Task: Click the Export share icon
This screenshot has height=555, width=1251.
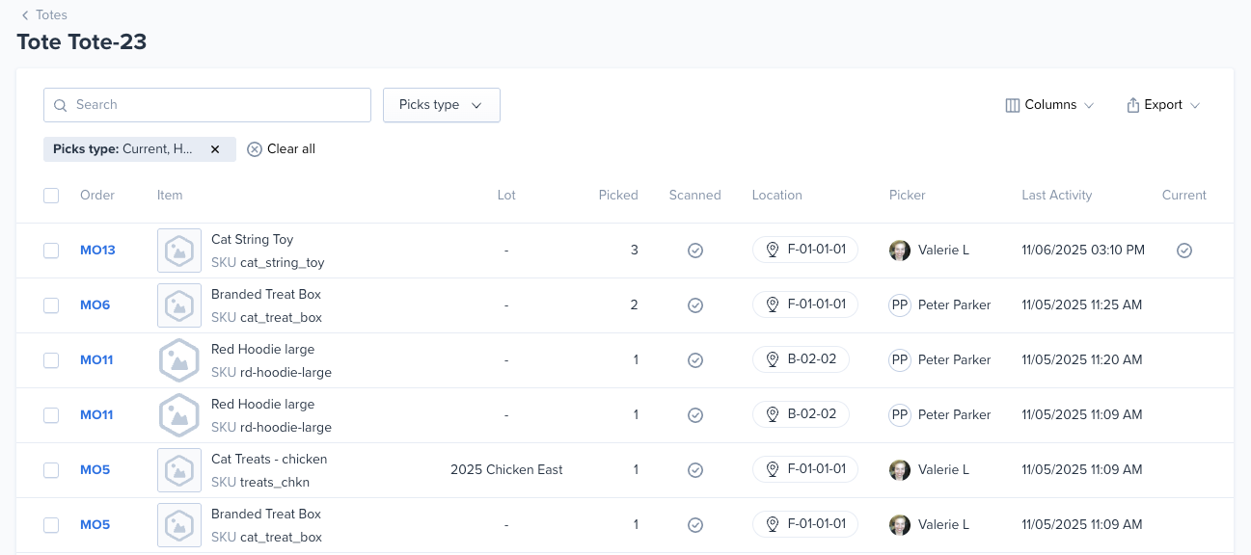Action: click(1132, 105)
